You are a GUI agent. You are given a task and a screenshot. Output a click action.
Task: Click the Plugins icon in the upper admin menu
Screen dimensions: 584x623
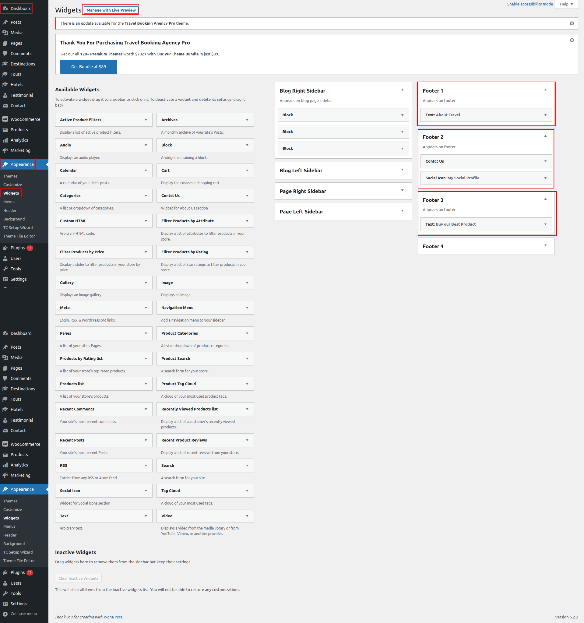click(x=5, y=248)
